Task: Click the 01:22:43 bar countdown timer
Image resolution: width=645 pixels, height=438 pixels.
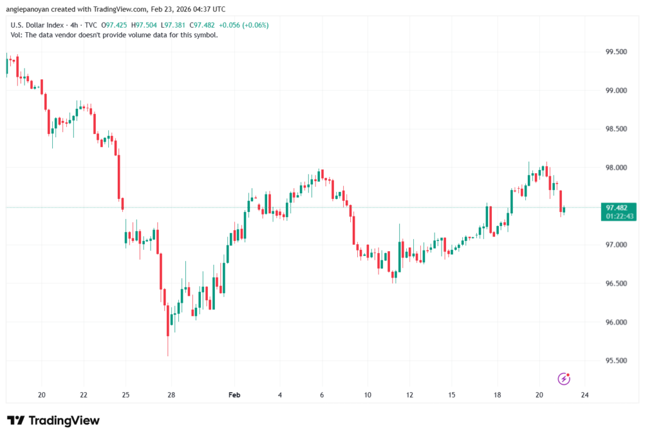Action: pyautogui.click(x=618, y=216)
